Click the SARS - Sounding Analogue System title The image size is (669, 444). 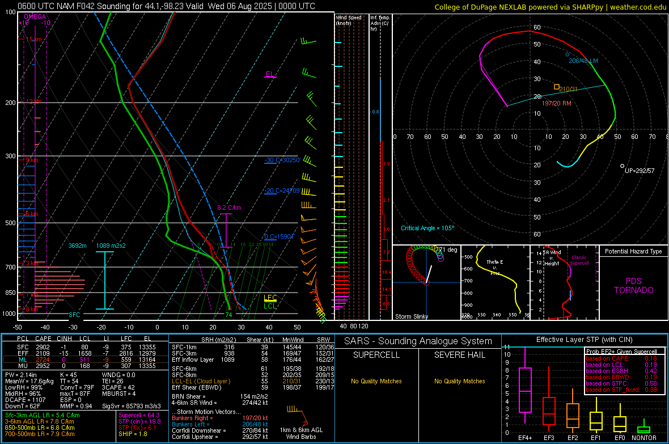[418, 341]
